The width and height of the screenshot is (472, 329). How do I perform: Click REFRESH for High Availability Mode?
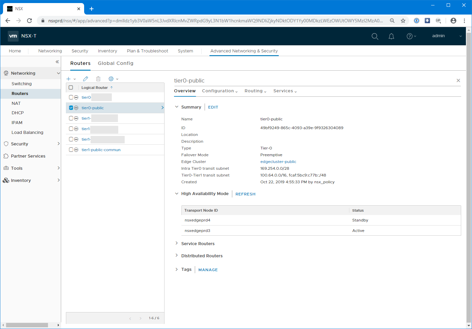coord(245,194)
